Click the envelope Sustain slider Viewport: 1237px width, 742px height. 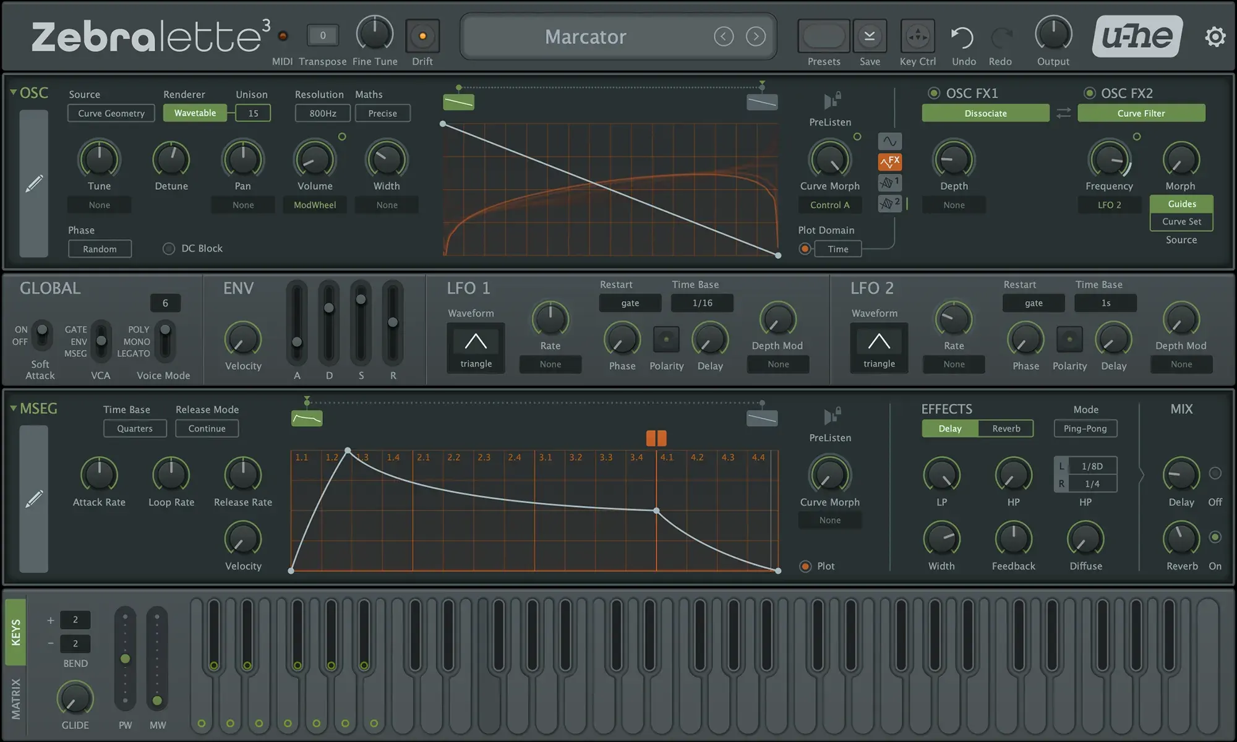pyautogui.click(x=361, y=323)
